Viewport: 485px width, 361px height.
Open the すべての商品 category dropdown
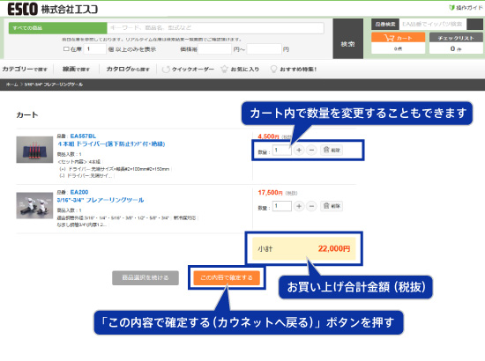58,28
